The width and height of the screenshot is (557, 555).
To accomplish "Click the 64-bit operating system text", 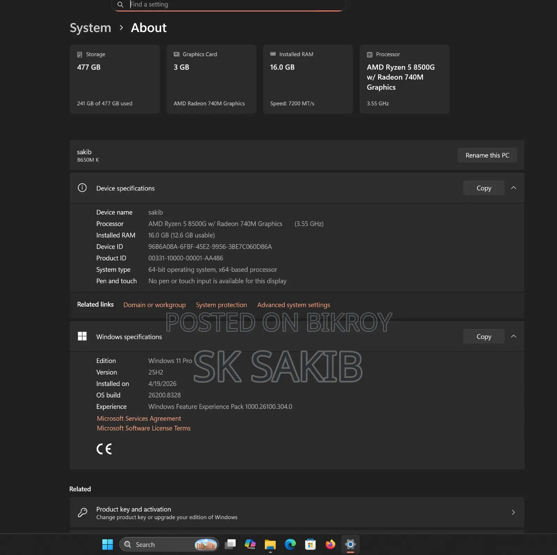I will point(213,270).
